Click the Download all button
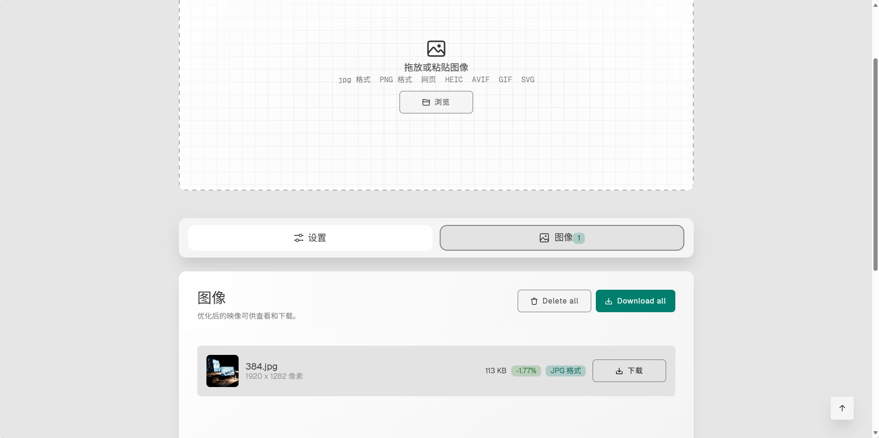 click(x=635, y=301)
